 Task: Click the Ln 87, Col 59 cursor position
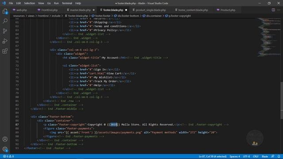pyautogui.click(x=213, y=156)
